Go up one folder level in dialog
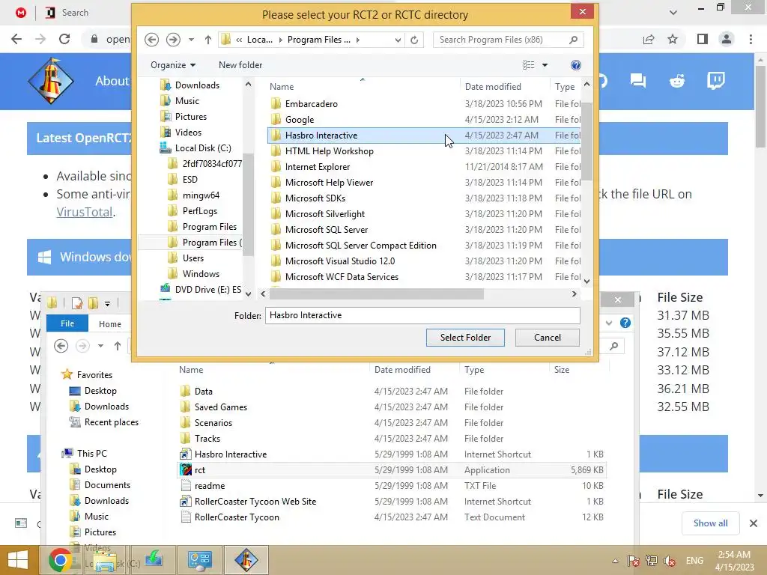 (208, 40)
